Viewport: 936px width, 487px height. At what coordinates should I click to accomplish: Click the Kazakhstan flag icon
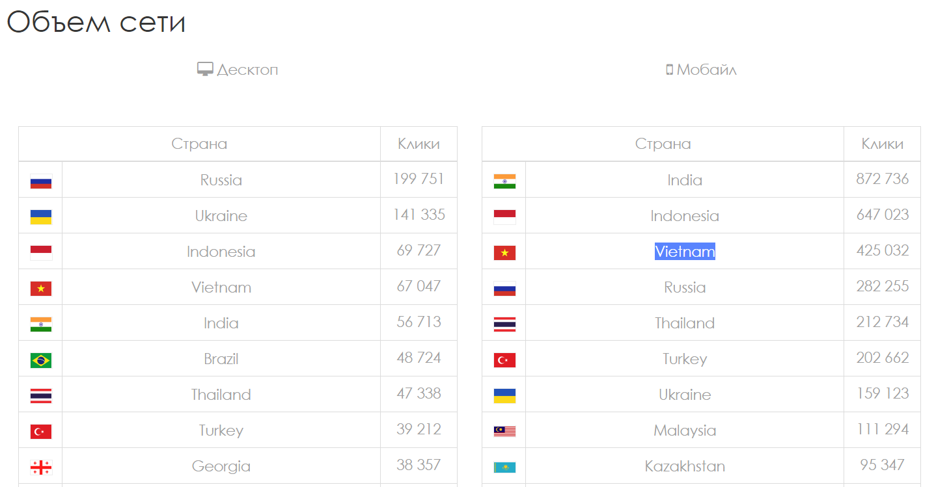(504, 467)
